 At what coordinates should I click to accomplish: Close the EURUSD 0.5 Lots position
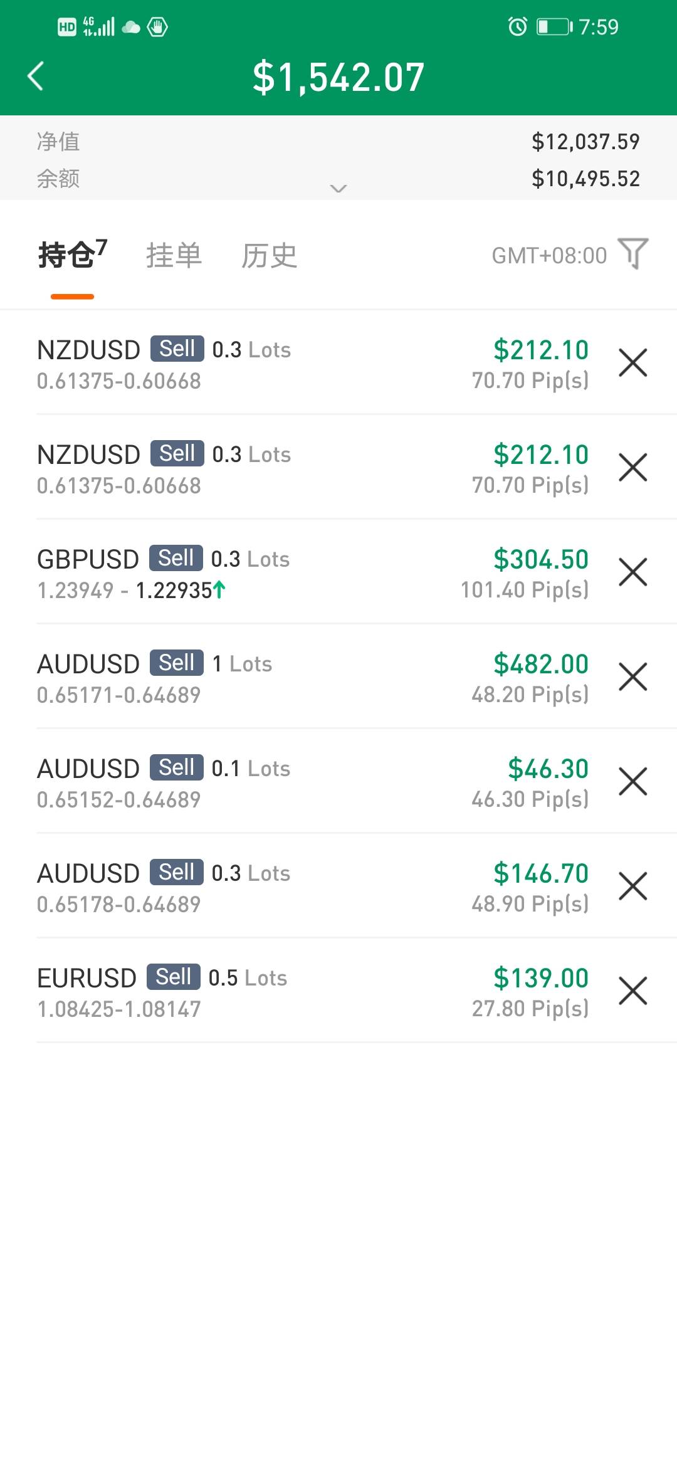(x=632, y=991)
